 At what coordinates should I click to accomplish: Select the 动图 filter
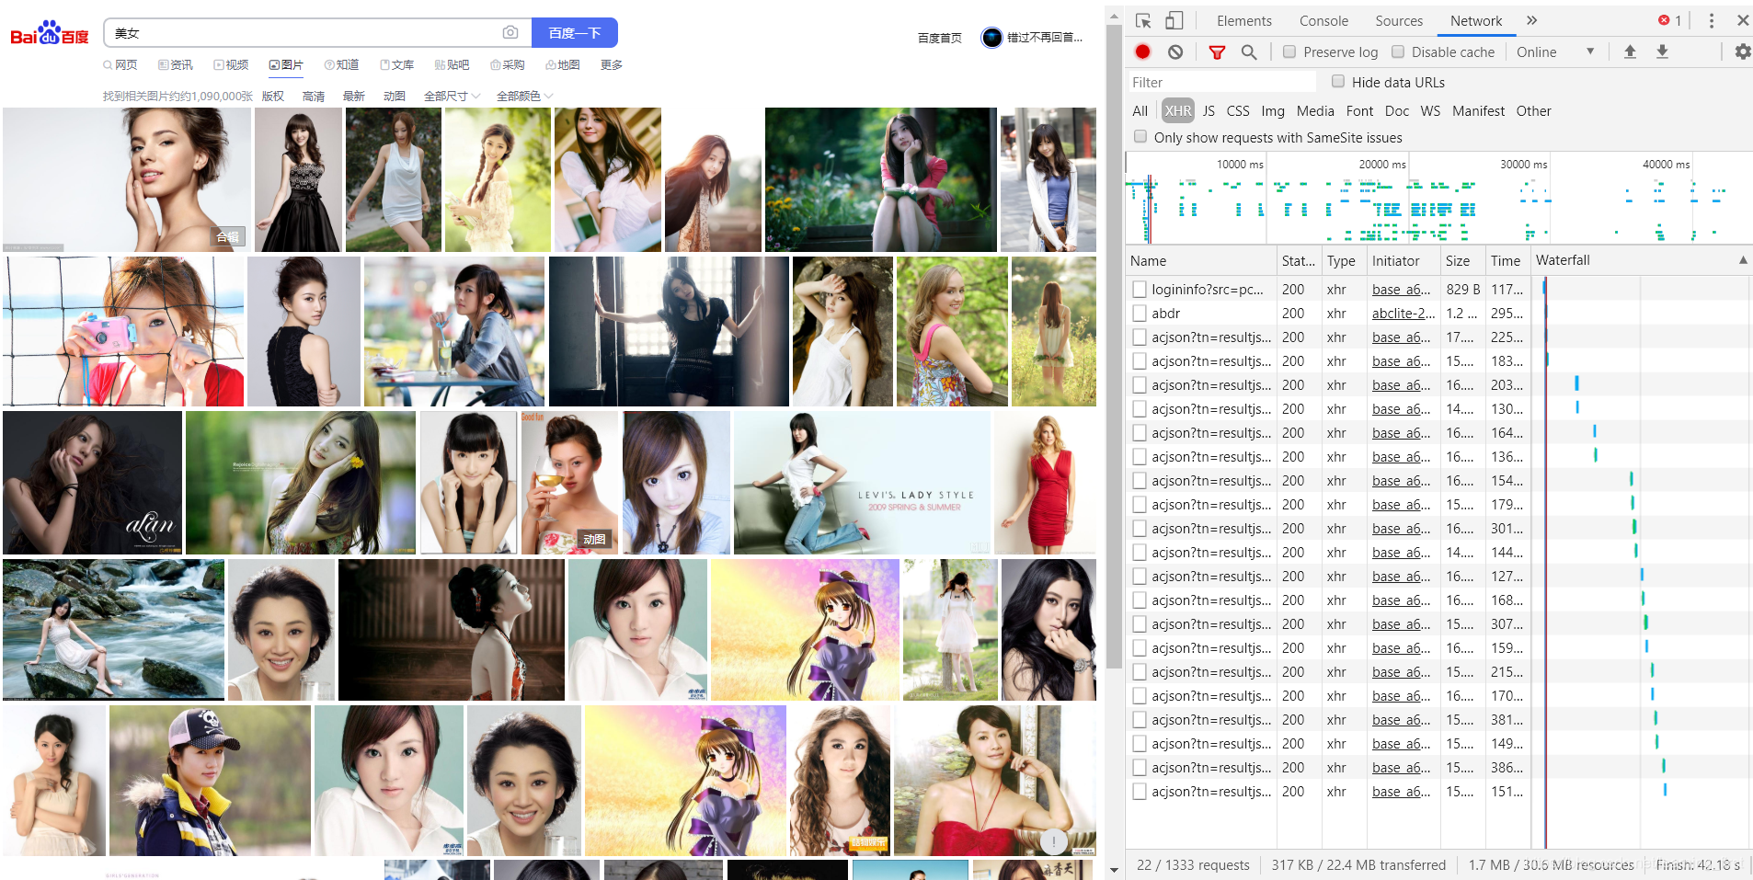[x=395, y=96]
